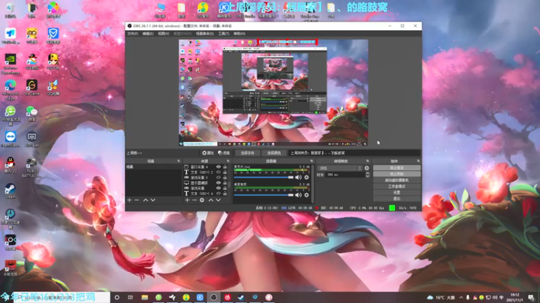Toggle the lock on 窗口采集 4 source
Image resolution: width=540 pixels, height=303 pixels.
tap(225, 166)
